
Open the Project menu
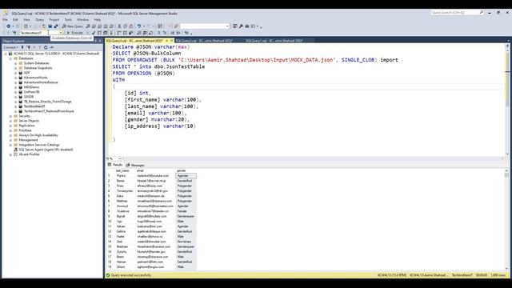[x=54, y=19]
